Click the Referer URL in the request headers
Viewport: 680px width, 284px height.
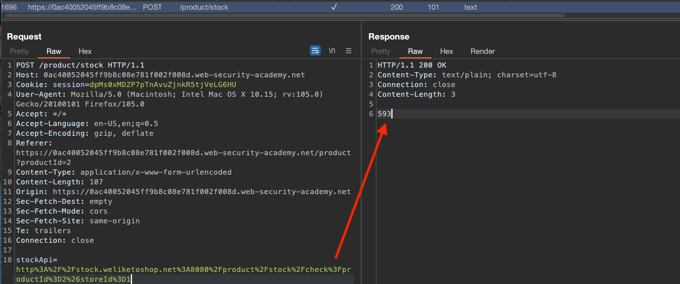[x=184, y=153]
